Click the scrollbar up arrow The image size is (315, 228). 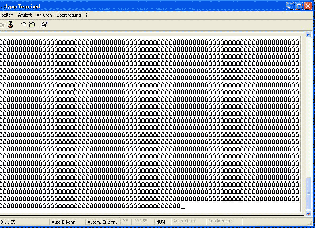click(x=309, y=35)
